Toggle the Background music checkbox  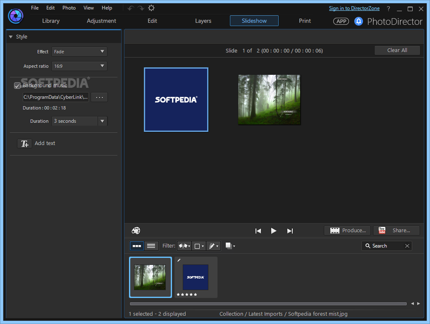coord(17,86)
